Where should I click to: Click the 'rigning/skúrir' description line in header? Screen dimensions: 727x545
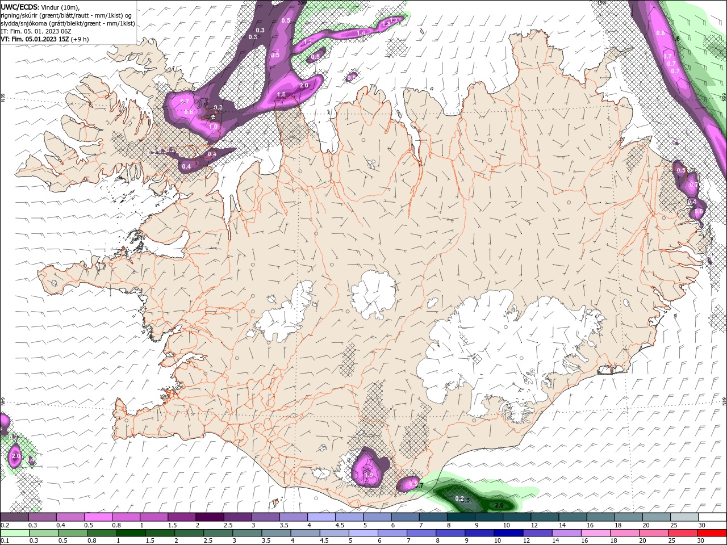click(x=66, y=15)
